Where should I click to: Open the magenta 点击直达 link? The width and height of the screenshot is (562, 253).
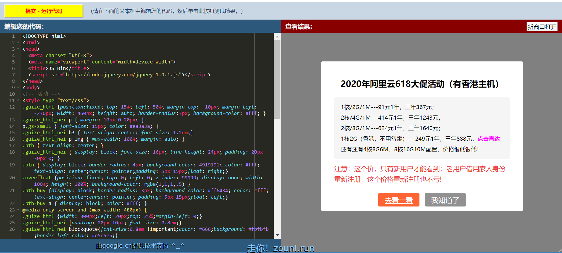(x=489, y=139)
